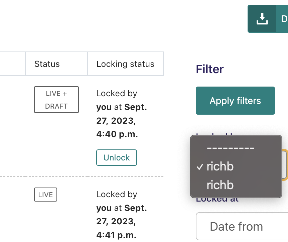The height and width of the screenshot is (242, 288).
Task: Click the Locked by text for the LIVE page
Action: click(x=116, y=194)
